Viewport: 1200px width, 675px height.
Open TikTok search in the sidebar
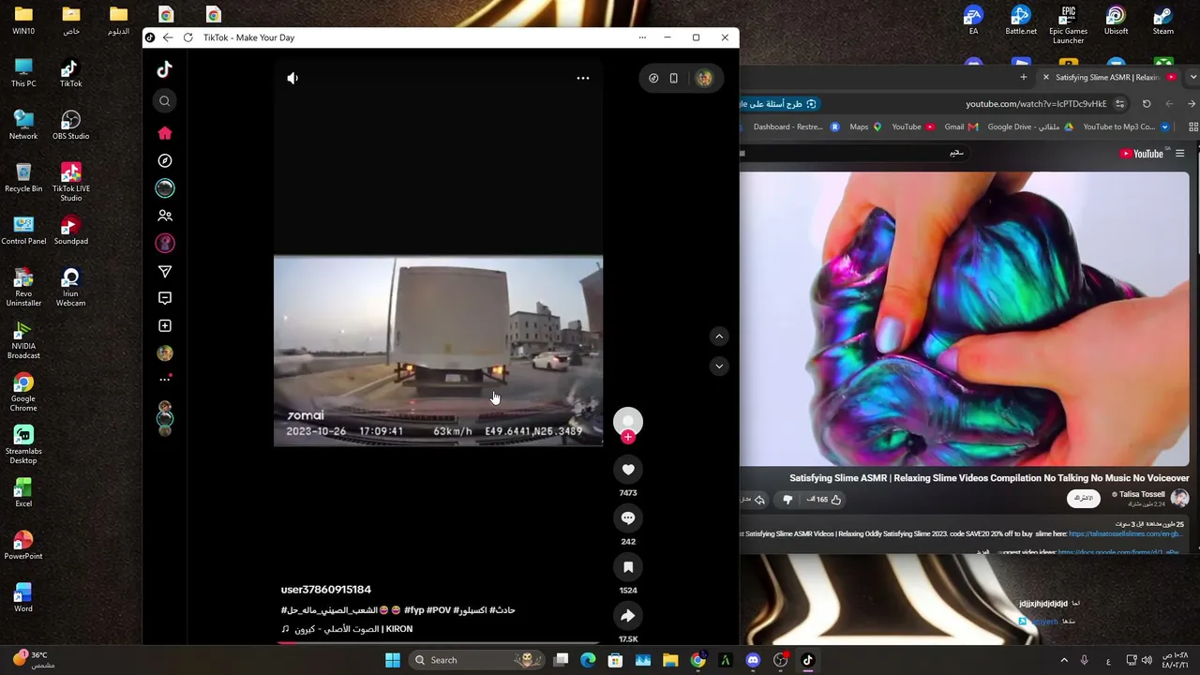point(165,101)
